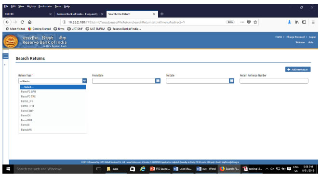321x177 pixels.
Task: Launch Internet Explorer from the taskbar
Action: tap(143, 169)
